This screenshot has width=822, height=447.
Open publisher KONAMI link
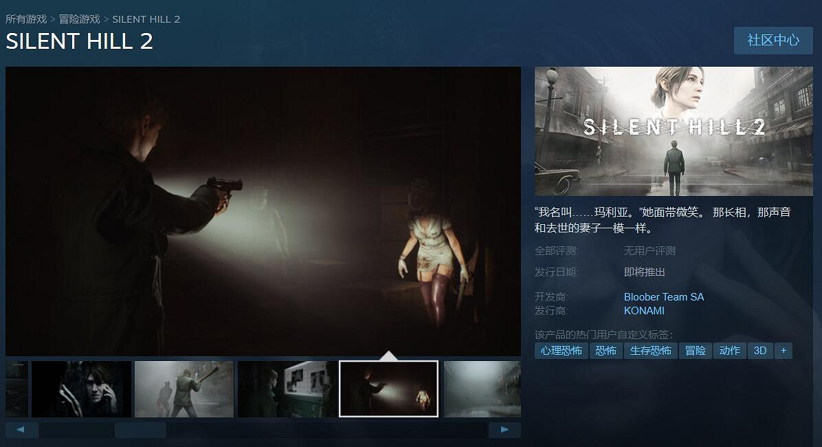(644, 311)
